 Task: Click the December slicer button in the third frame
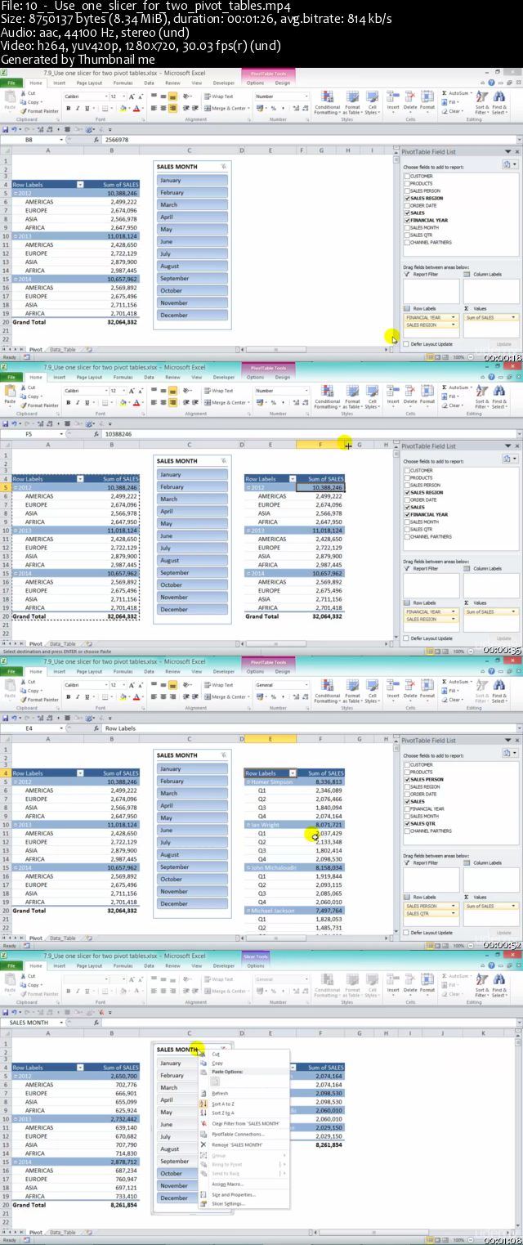191,904
